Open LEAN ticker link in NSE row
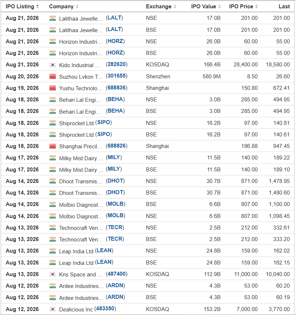The height and width of the screenshot is (315, 296). (x=104, y=250)
